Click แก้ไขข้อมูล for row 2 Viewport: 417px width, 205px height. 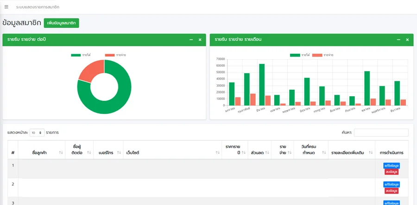point(392,184)
